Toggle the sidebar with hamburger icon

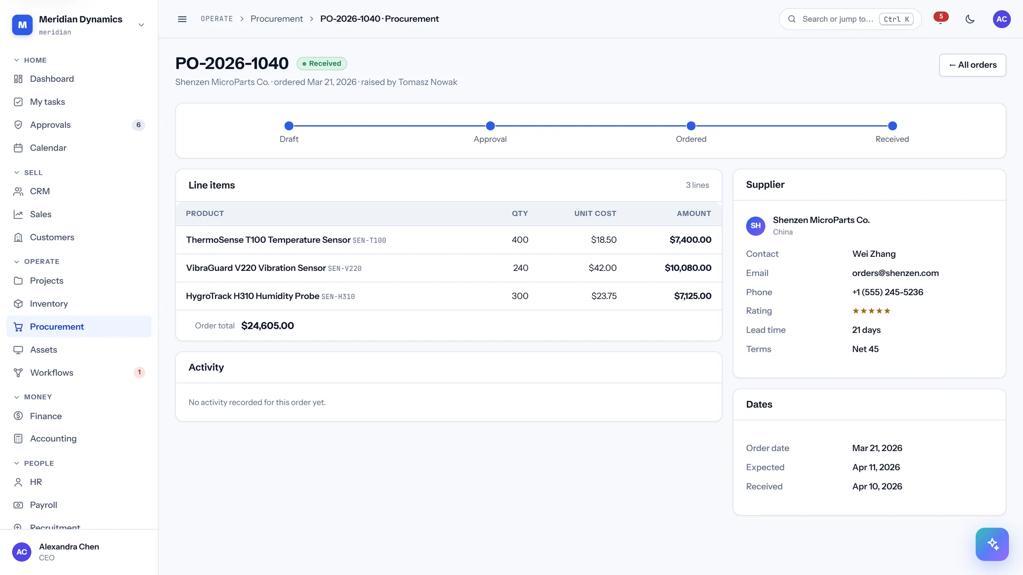click(182, 19)
